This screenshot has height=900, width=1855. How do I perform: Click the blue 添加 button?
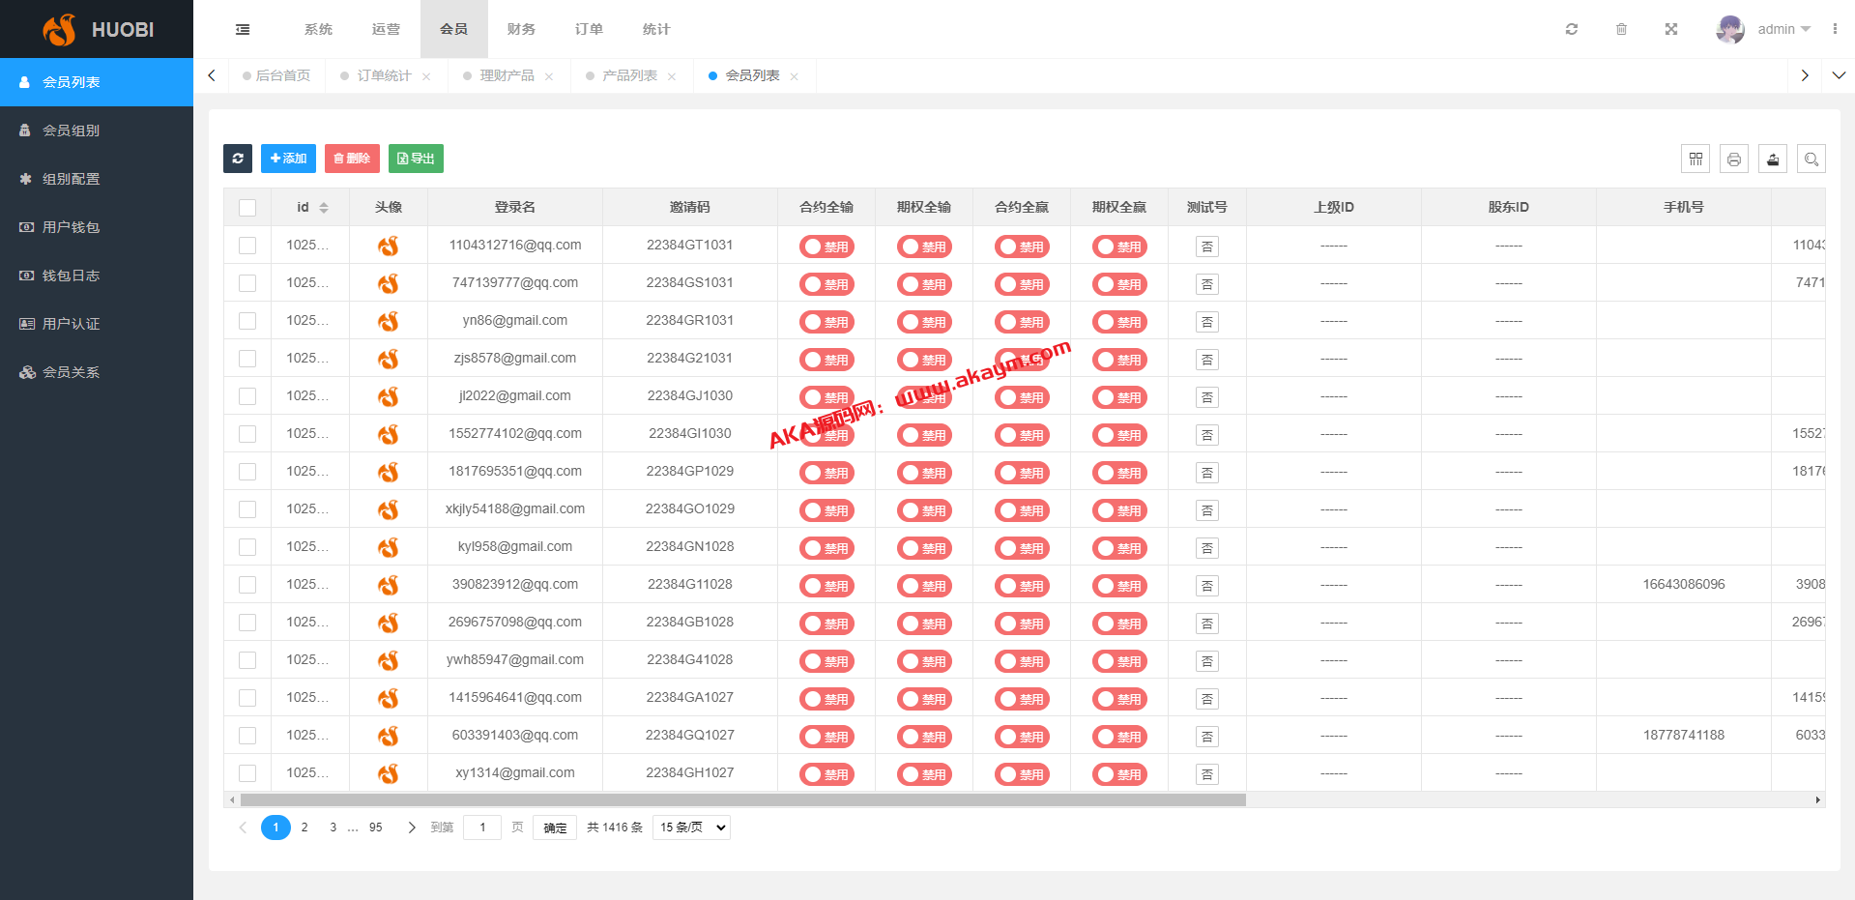pos(288,159)
